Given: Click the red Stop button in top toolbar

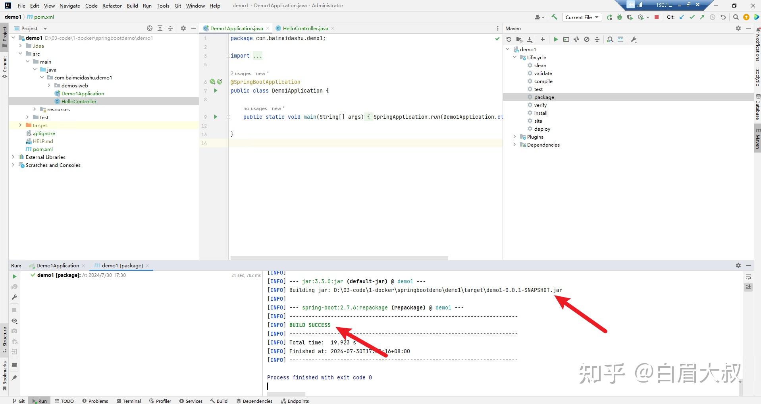Looking at the screenshot, I should pos(657,17).
